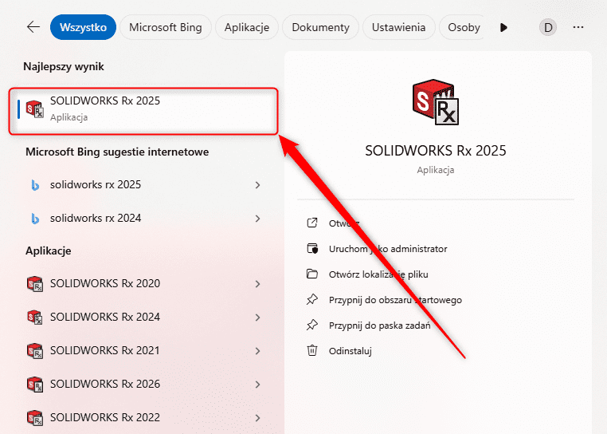
Task: Switch to the Aplikacje filter tab
Action: click(x=247, y=27)
